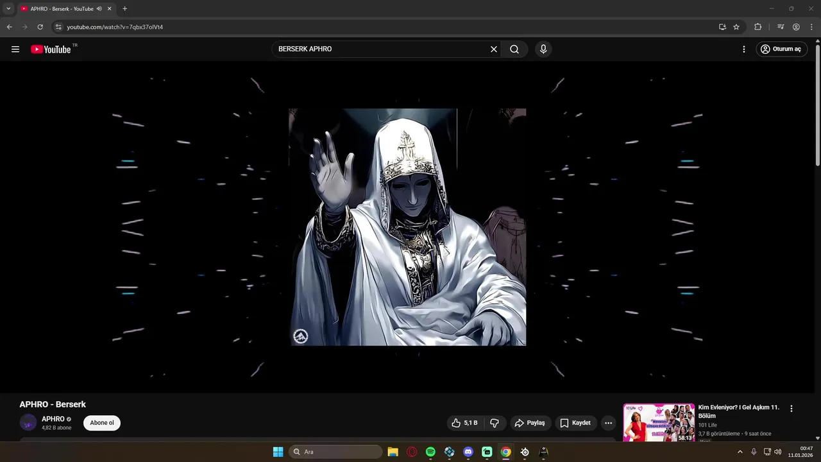Open the browser Extensions puzzle icon
The width and height of the screenshot is (821, 462).
[x=758, y=27]
